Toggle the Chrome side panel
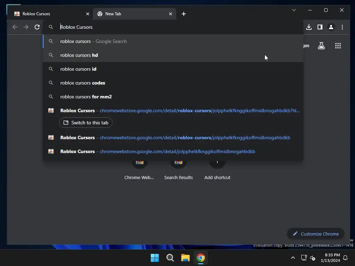355x266 pixels. click(x=320, y=27)
